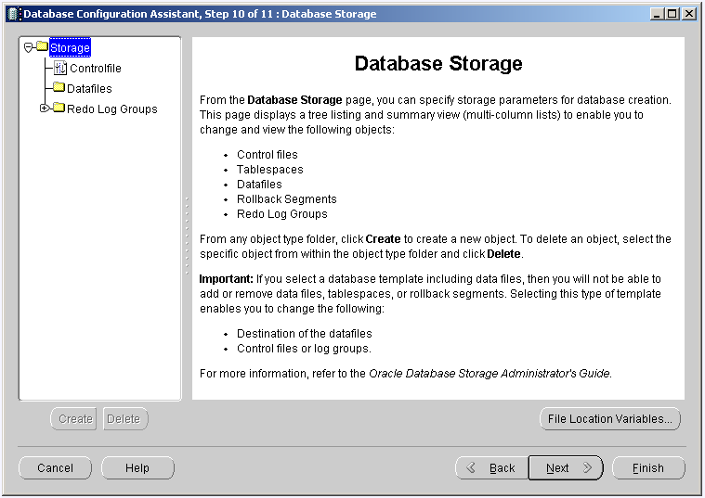
Task: Expand the Redo Log Groups node
Action: pos(44,109)
